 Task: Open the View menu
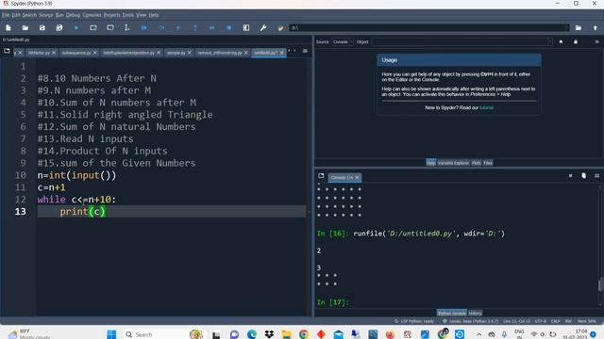141,15
